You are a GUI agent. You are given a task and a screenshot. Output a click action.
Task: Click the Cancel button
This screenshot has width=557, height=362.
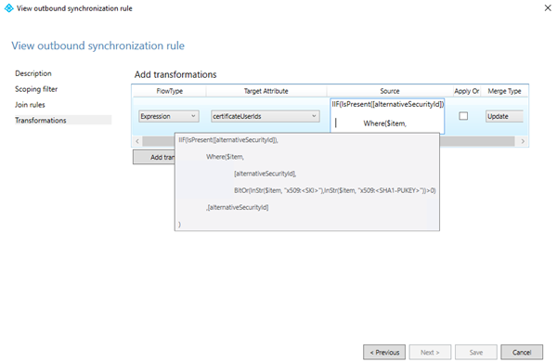coord(522,352)
